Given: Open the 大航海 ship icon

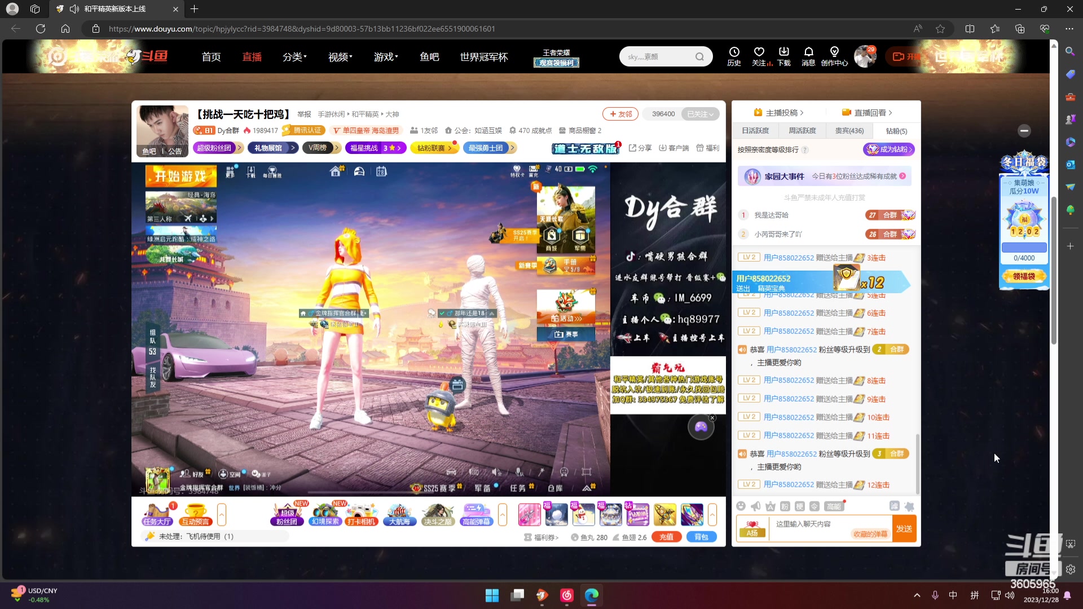Looking at the screenshot, I should [399, 514].
